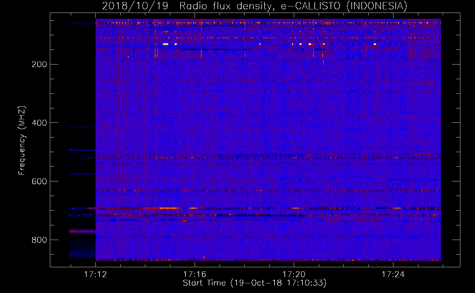The width and height of the screenshot is (475, 293).
Task: Select the 800 frequency tick label
Action: click(39, 240)
